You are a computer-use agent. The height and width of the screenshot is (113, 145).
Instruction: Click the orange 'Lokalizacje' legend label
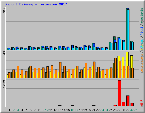click(x=142, y=63)
